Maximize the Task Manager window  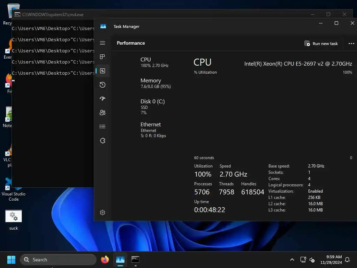point(336,23)
